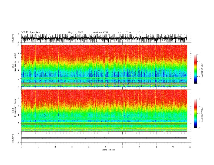
Task: Click the ch.1 frequency tick '4'
Action: 19,70
